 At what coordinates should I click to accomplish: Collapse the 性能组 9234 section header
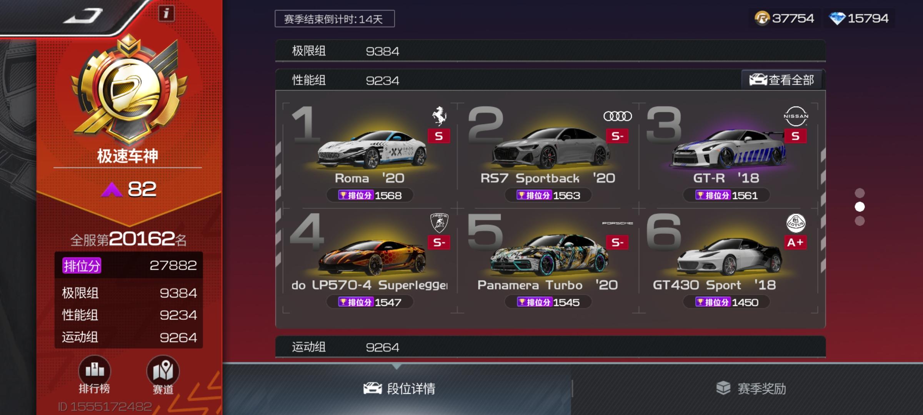click(508, 80)
